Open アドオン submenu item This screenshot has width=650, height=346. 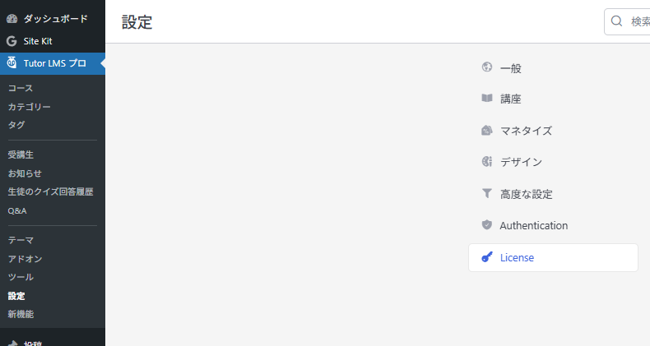click(26, 259)
